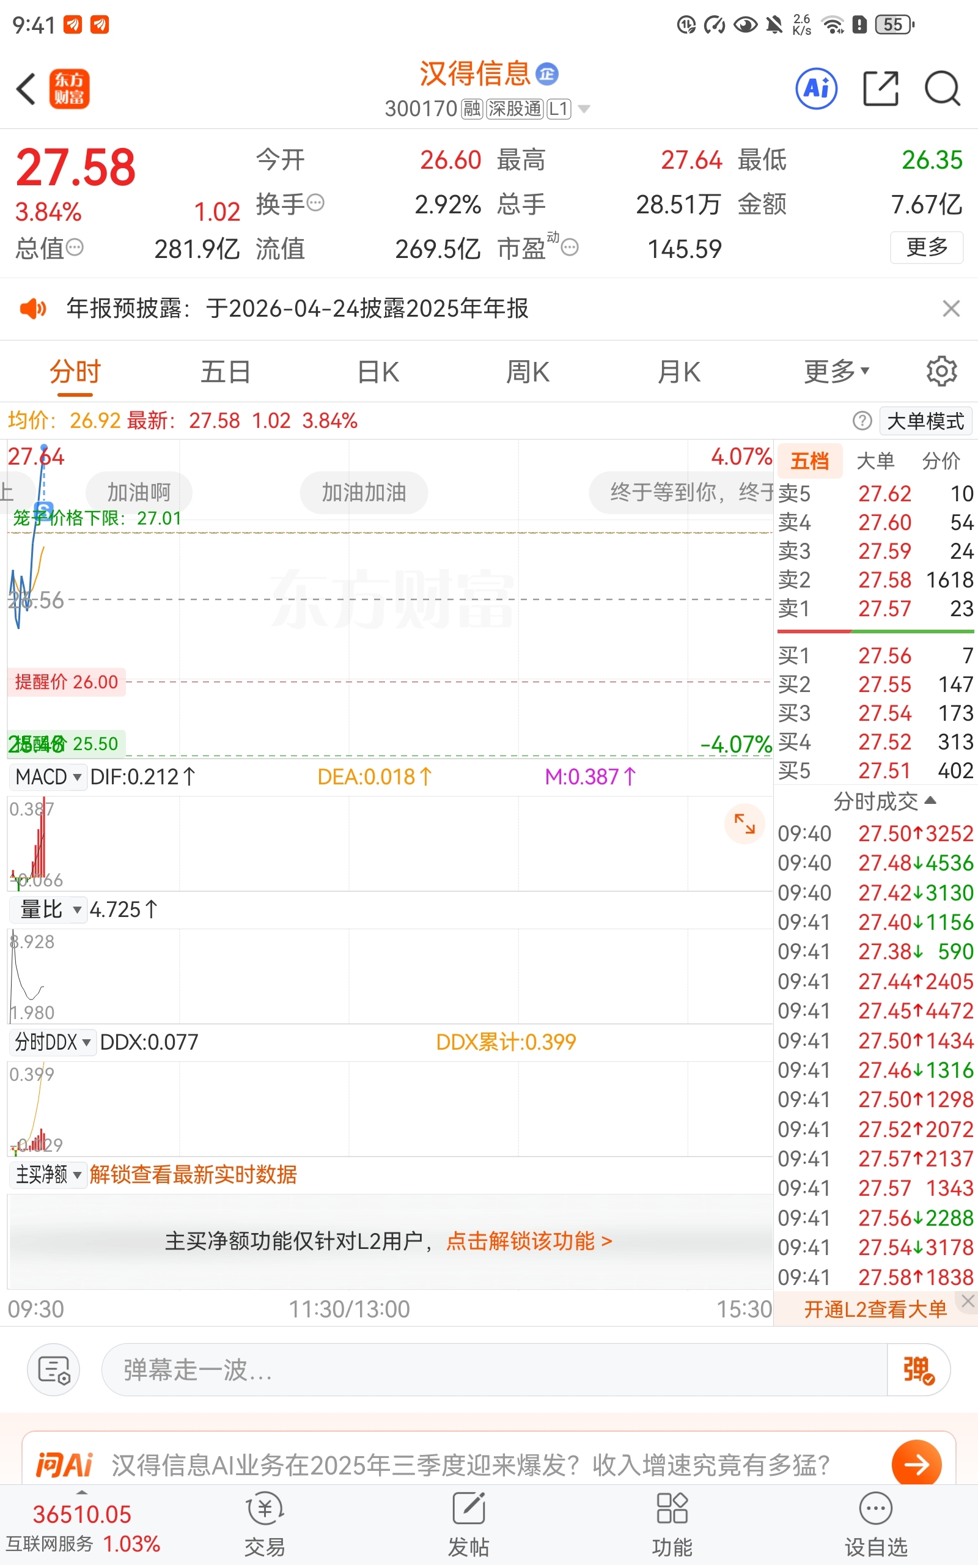Tap info icon next to 总值
This screenshot has height=1565, width=978.
point(75,247)
